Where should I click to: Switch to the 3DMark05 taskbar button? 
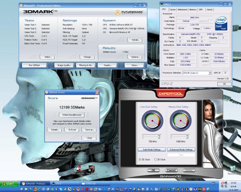[35, 183]
